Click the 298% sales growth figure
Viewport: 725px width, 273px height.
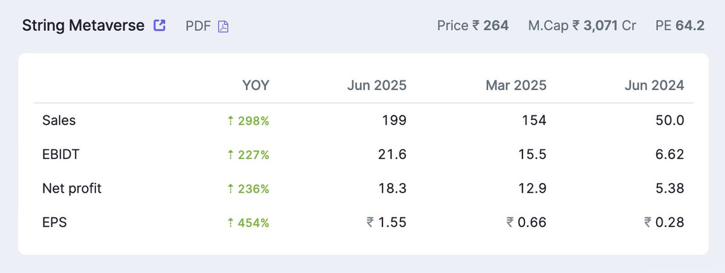pyautogui.click(x=254, y=121)
